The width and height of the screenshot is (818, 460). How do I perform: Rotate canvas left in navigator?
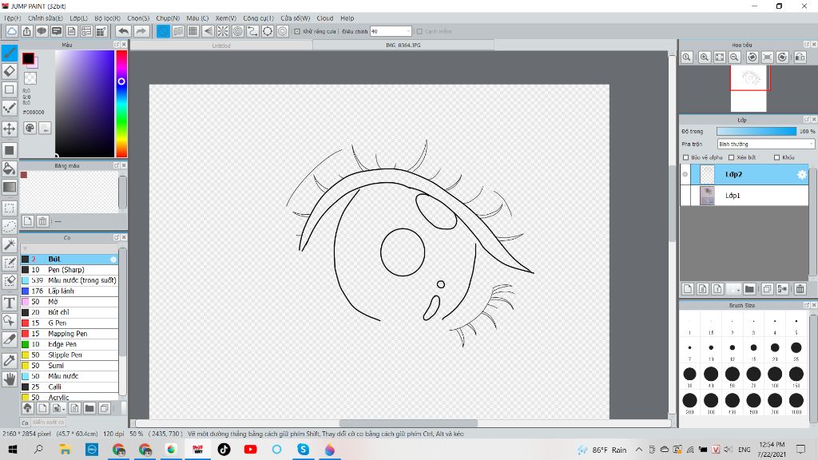(x=752, y=57)
